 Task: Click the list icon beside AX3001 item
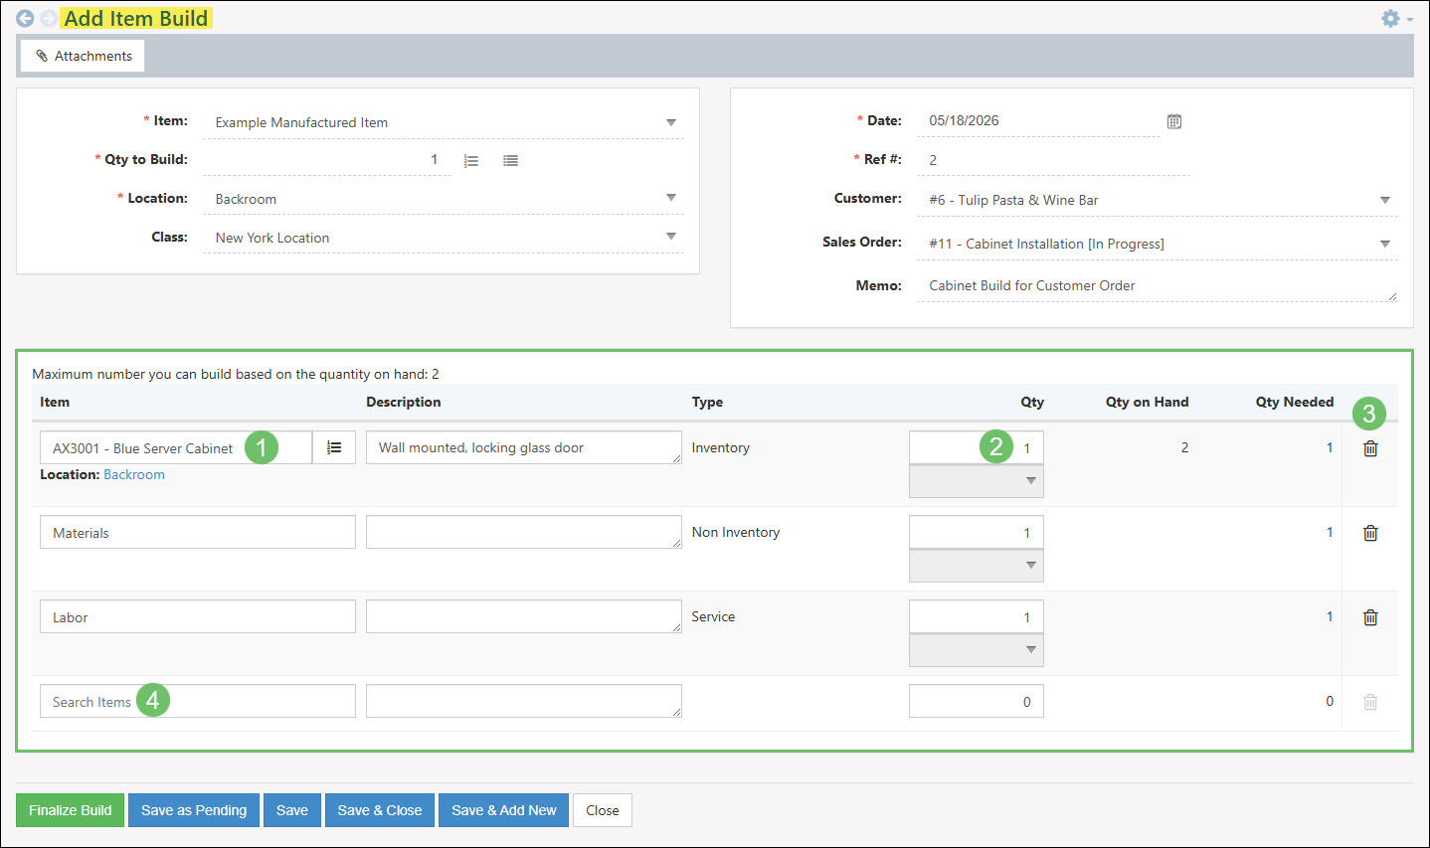pos(334,447)
